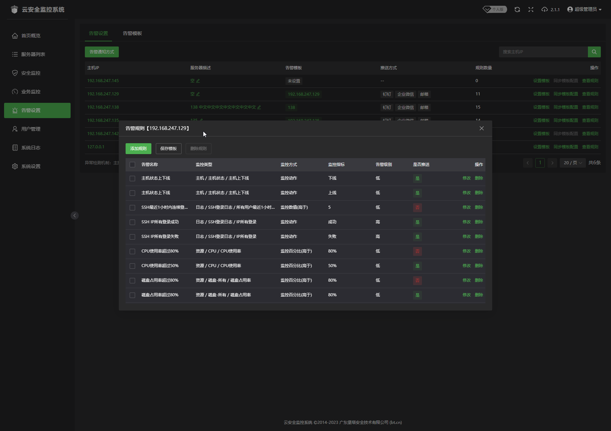The image size is (611, 431).
Task: Collapse the sidebar with arrow handle
Action: (x=75, y=215)
